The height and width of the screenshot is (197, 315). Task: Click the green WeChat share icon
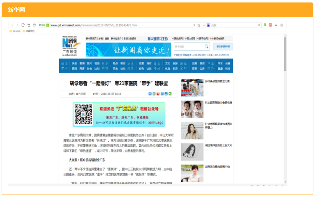pyautogui.click(x=170, y=94)
